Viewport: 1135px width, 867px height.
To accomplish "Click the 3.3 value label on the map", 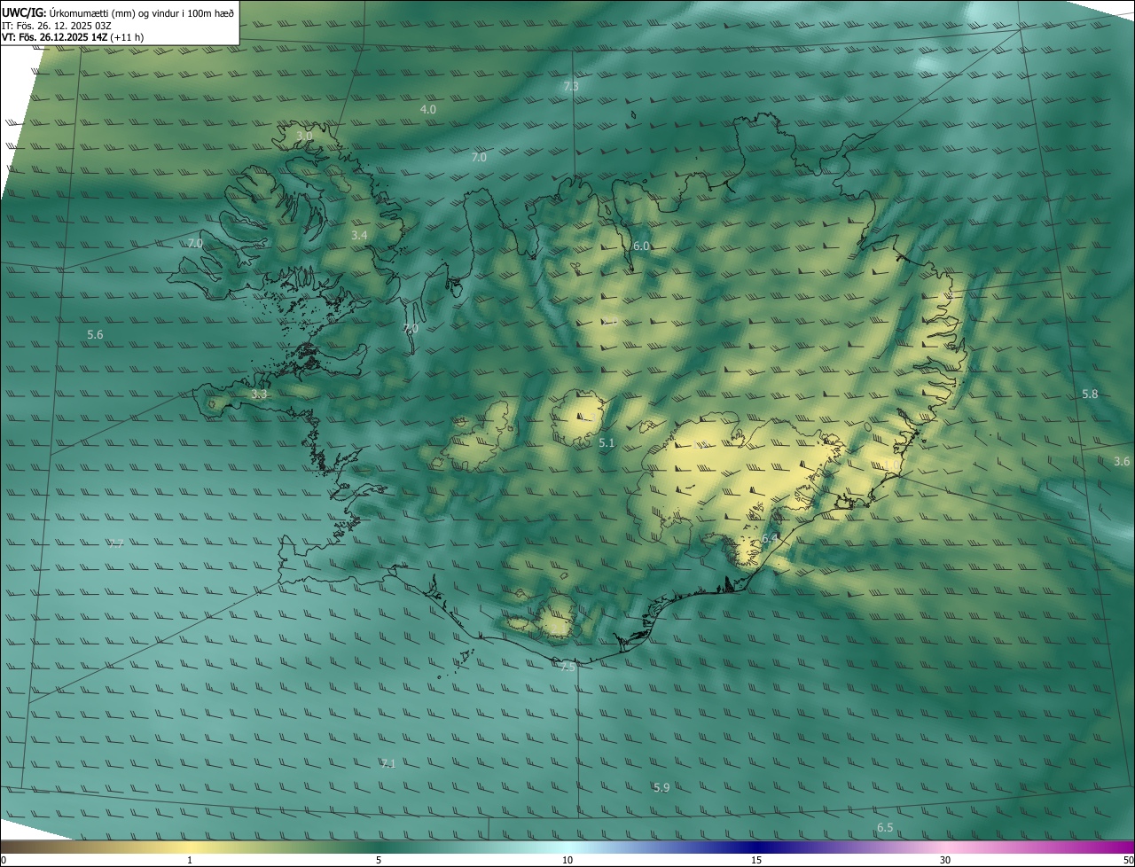I will click(259, 394).
